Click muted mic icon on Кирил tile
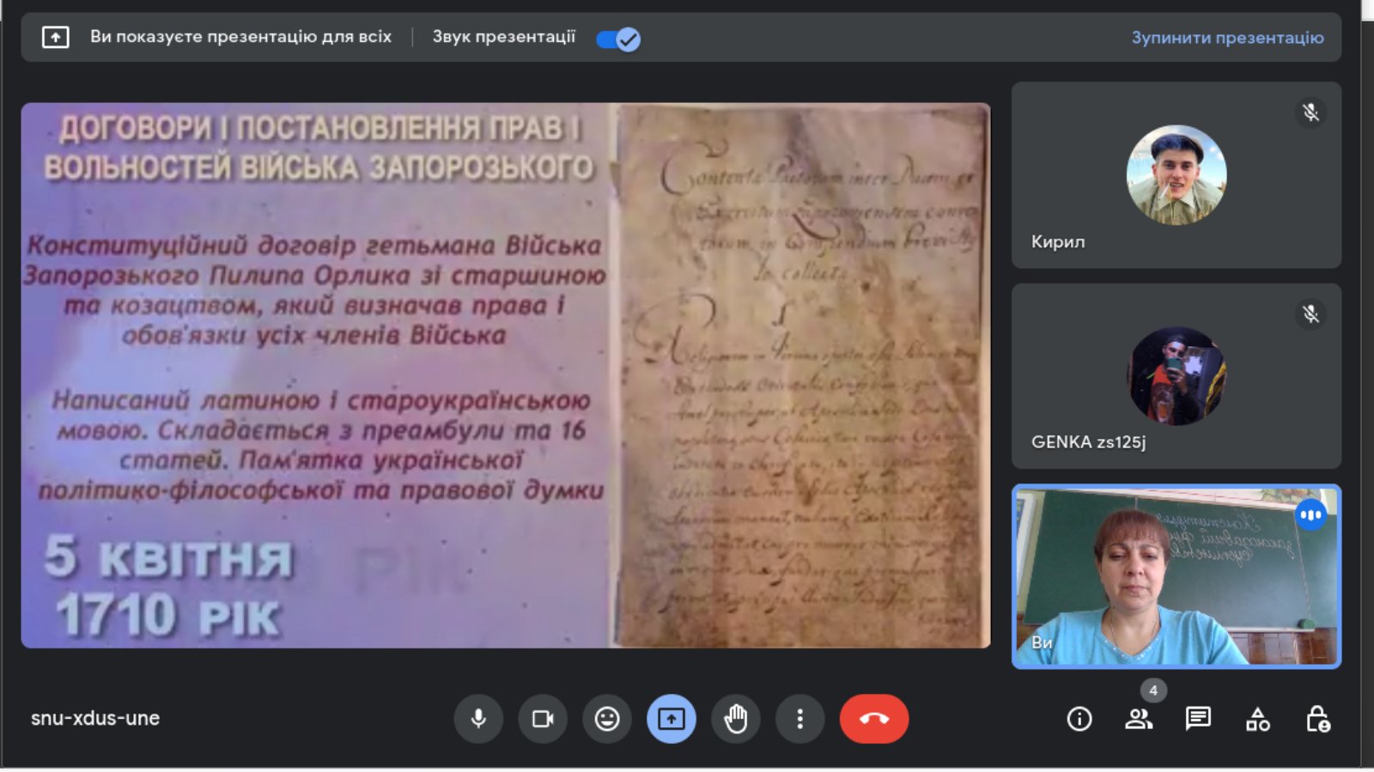 1310,112
